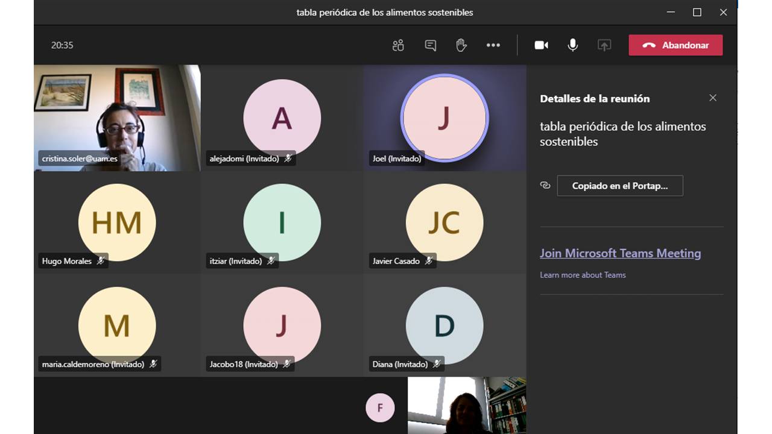Select cristina.soler@uam.es video tile
Image resolution: width=772 pixels, height=434 pixels.
pyautogui.click(x=117, y=118)
